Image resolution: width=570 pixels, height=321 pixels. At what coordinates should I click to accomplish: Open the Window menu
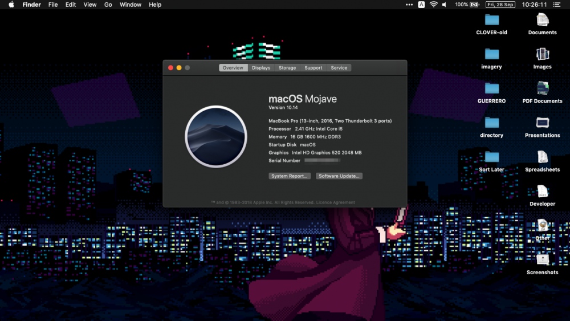(x=131, y=5)
